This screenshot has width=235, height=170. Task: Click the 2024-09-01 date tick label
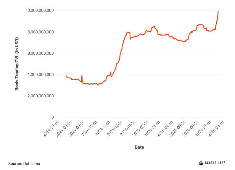coord(76,129)
